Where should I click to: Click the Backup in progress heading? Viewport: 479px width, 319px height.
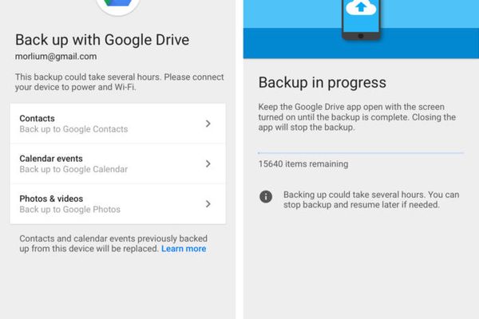(x=323, y=83)
